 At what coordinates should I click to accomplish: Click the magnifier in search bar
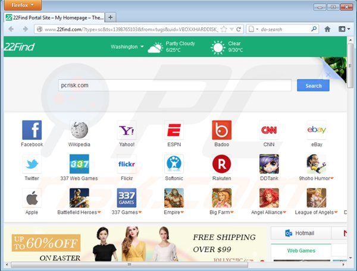pos(314,29)
